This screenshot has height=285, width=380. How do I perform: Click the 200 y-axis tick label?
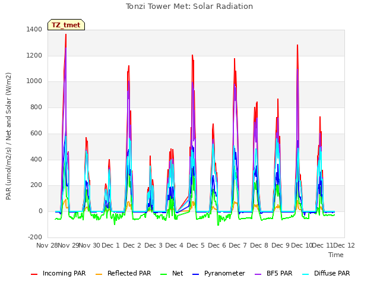pos(36,185)
